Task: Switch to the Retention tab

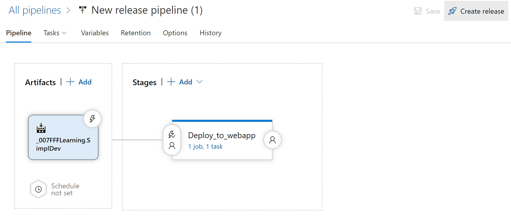Action: click(136, 33)
